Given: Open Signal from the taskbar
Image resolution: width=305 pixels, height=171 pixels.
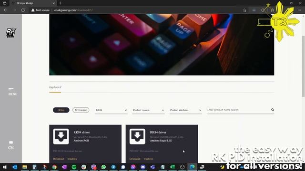Looking at the screenshot, I should pos(123,167).
